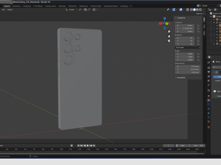This screenshot has width=221, height=165.
Task: Click the hand pan-view gizmo
Action: point(169,36)
